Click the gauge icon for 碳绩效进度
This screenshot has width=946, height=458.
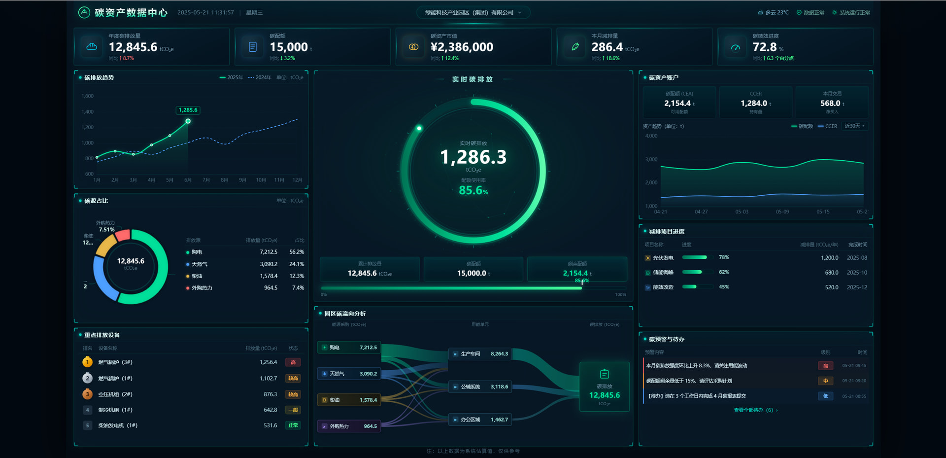click(x=736, y=47)
